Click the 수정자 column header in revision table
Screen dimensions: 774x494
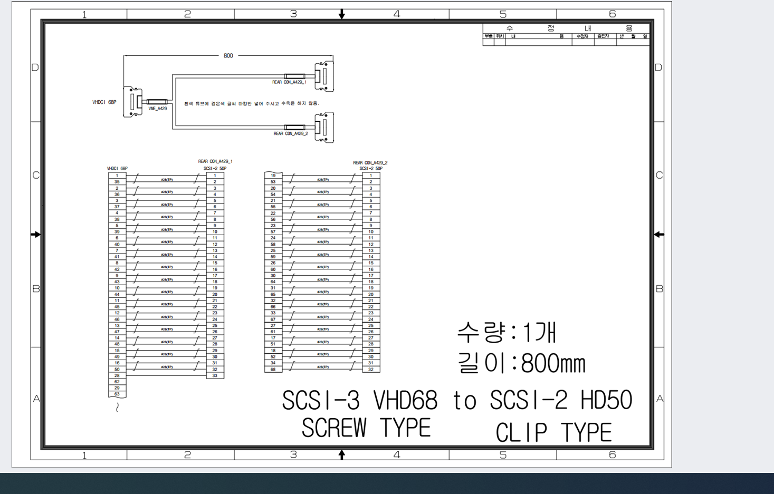click(582, 36)
